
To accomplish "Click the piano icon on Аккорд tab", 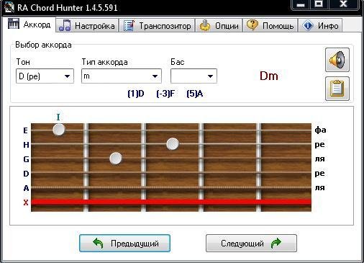I will coord(14,24).
